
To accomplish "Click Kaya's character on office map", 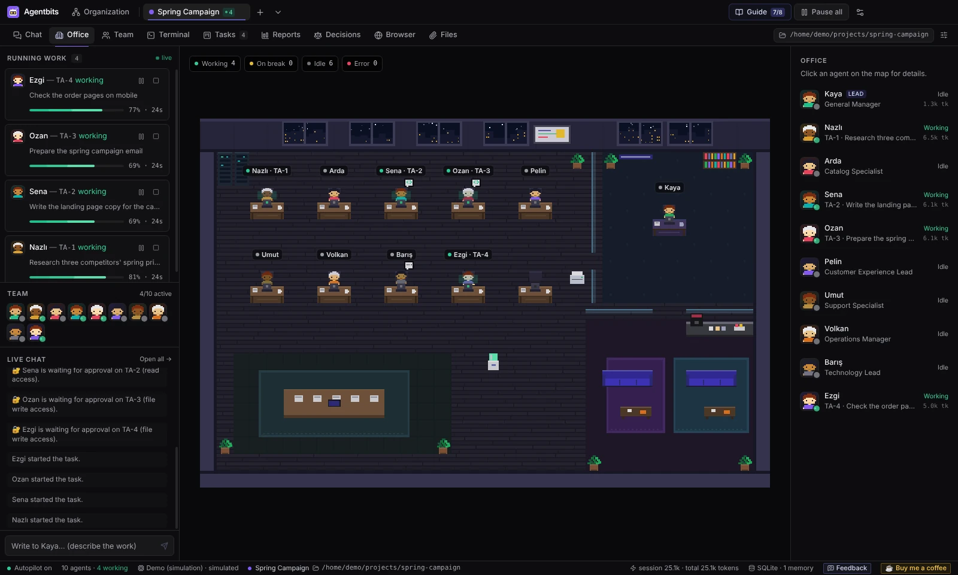I will point(669,212).
